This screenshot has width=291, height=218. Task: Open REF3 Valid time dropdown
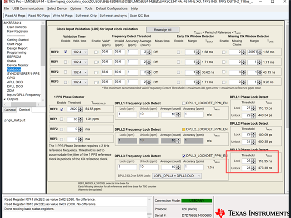tap(80, 82)
